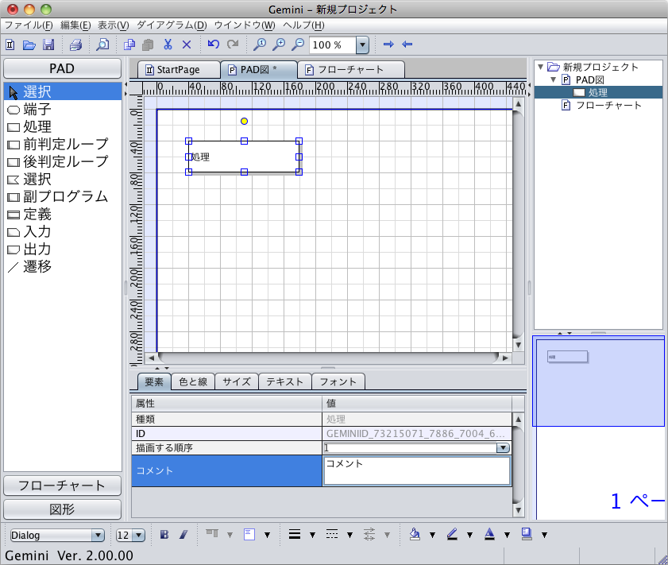Click the Paste toolbar icon

click(148, 45)
